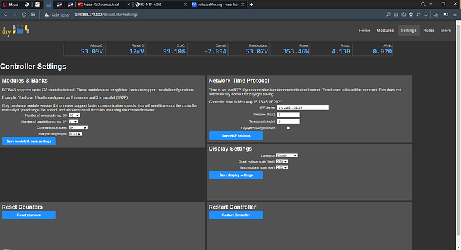461x250 pixels.
Task: Click Save NTP settings button
Action: (x=236, y=135)
